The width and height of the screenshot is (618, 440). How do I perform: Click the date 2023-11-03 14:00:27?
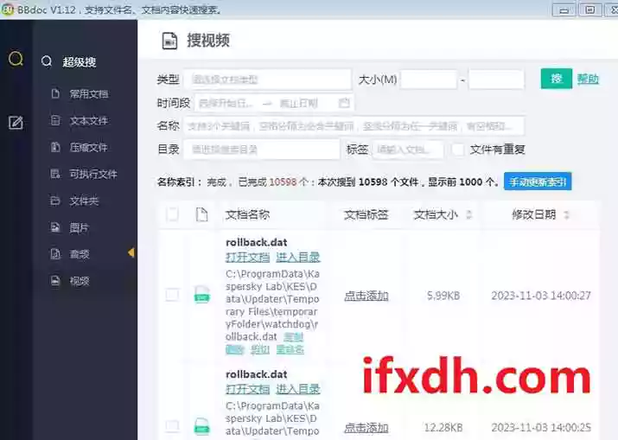coord(541,296)
